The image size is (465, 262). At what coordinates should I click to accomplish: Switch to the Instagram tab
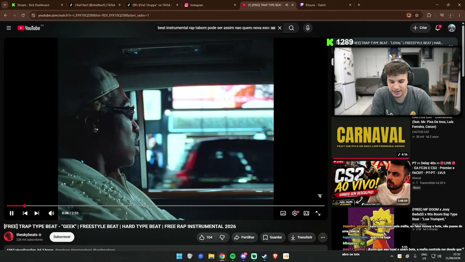click(210, 5)
